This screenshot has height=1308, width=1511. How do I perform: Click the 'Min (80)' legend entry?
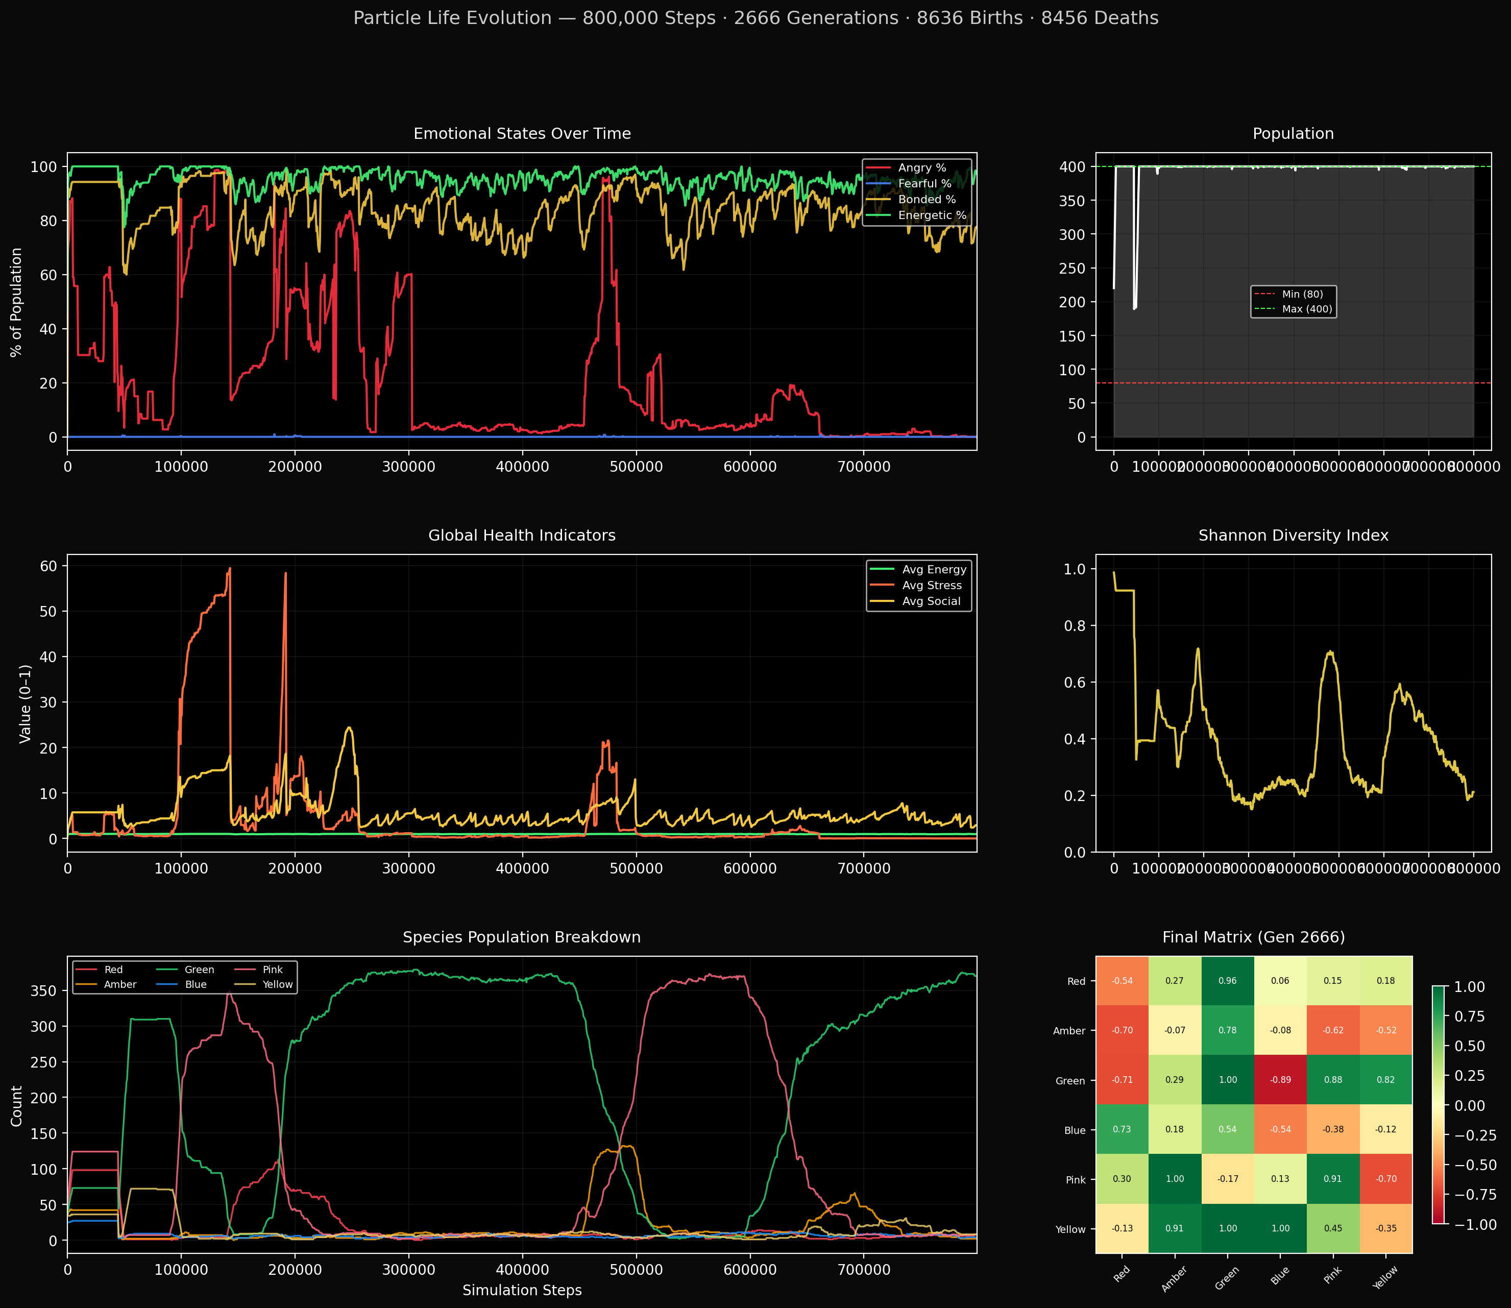tap(1288, 294)
